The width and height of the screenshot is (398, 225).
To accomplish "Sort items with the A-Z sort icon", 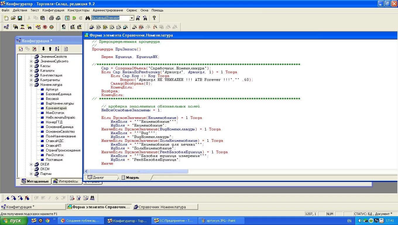I will click(x=57, y=49).
